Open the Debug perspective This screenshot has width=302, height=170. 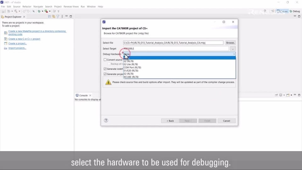tap(295, 11)
